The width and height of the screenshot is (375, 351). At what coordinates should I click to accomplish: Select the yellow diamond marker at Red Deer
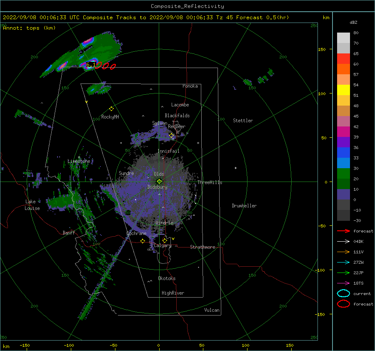[x=171, y=136]
